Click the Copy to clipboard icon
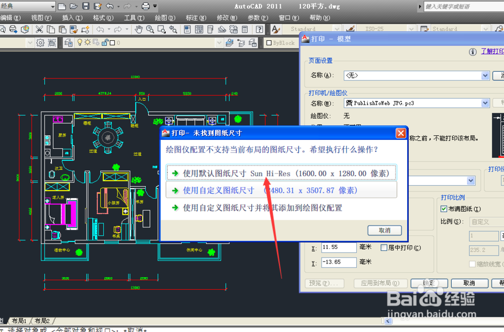The width and height of the screenshot is (504, 332). pyautogui.click(x=50, y=29)
